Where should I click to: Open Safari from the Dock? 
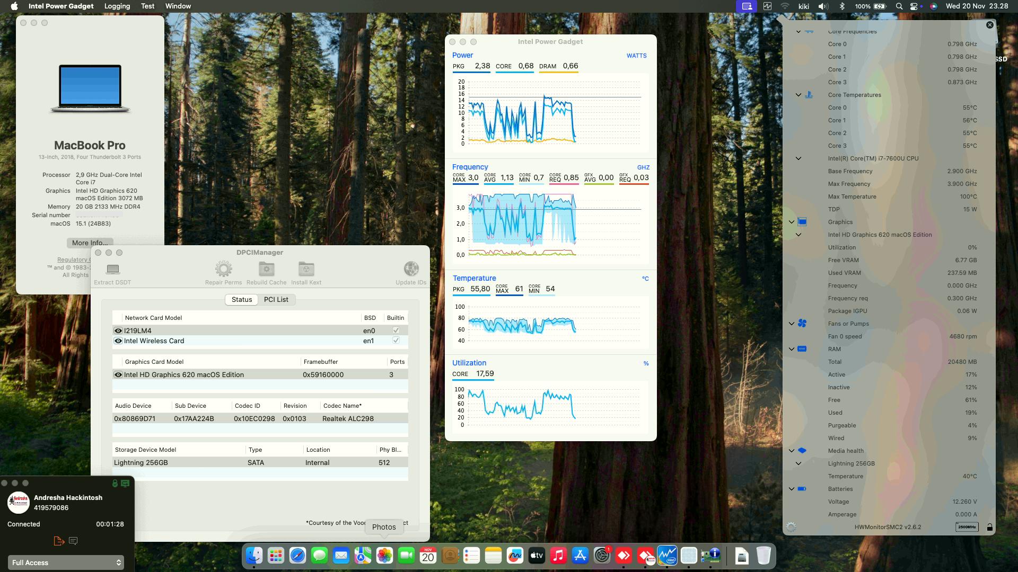click(297, 556)
